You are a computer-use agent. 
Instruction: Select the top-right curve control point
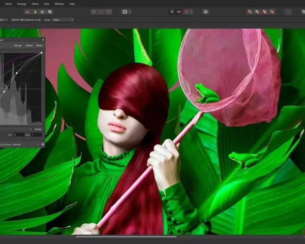coord(42,53)
